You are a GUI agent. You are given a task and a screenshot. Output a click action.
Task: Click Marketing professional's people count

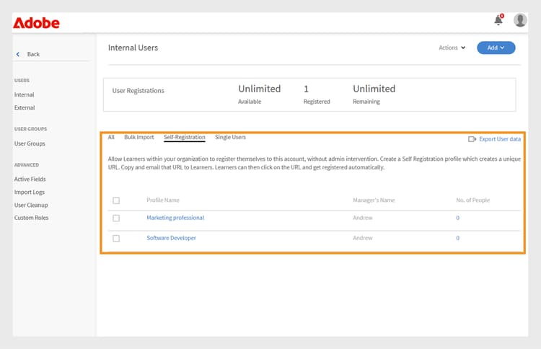click(457, 218)
